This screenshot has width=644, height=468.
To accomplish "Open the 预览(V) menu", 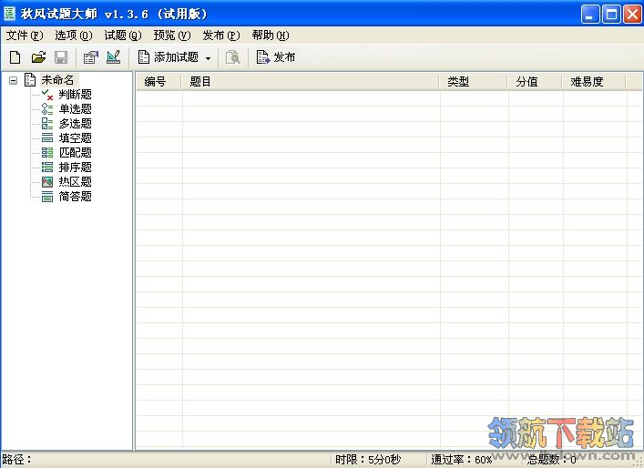I will [172, 36].
